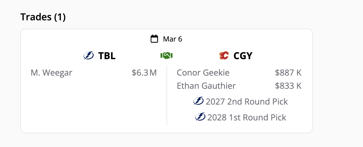Screen dimensions: 363x147
Task: Click the $6.3 M salary for Weegar
Action: [x=144, y=73]
